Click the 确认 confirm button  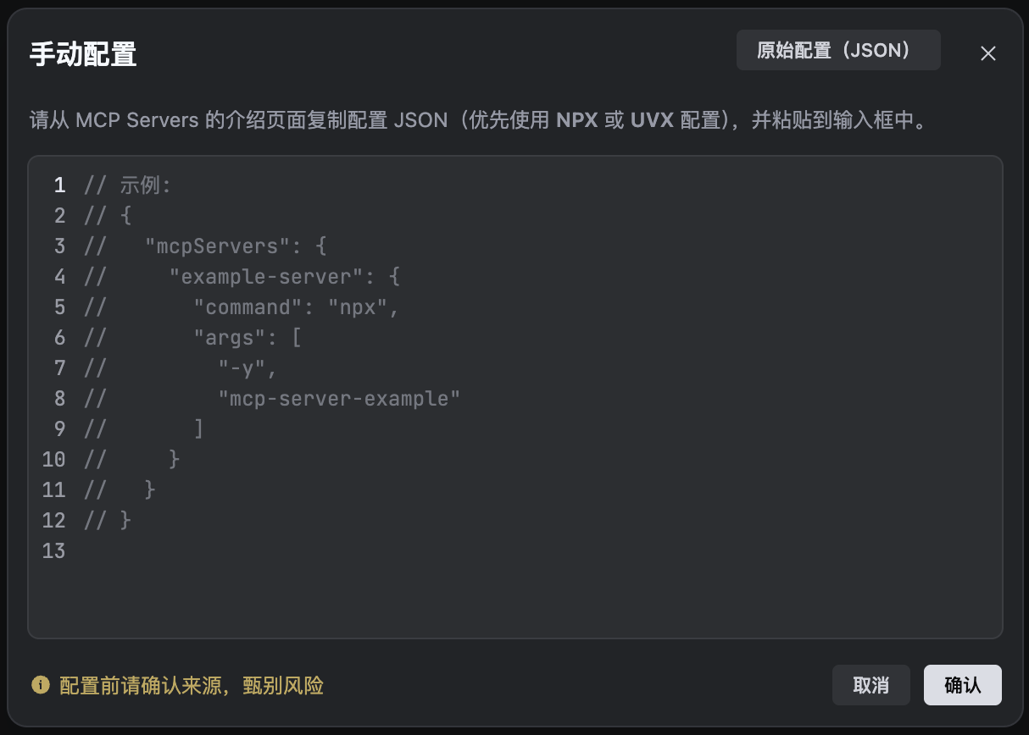(x=962, y=685)
